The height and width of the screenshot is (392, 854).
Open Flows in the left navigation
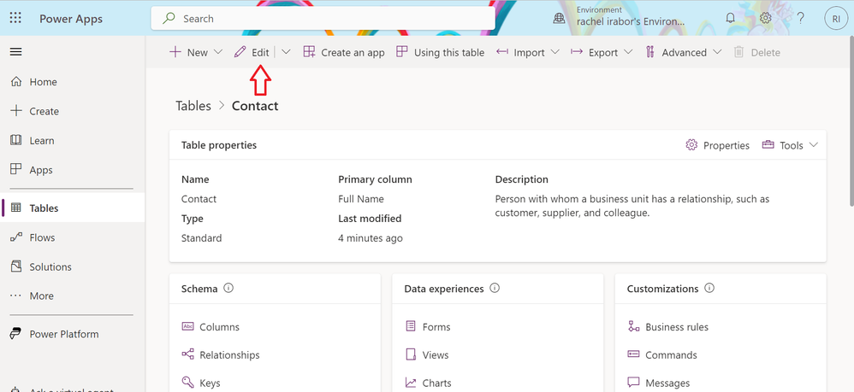click(x=73, y=237)
